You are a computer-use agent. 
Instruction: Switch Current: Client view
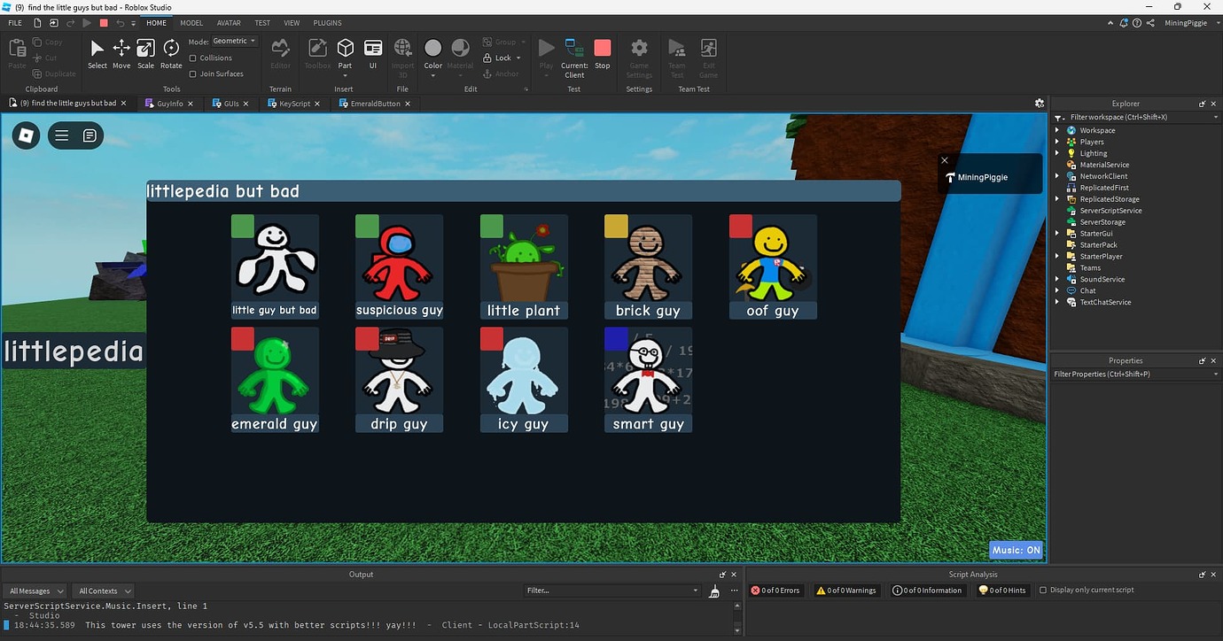[x=574, y=58]
